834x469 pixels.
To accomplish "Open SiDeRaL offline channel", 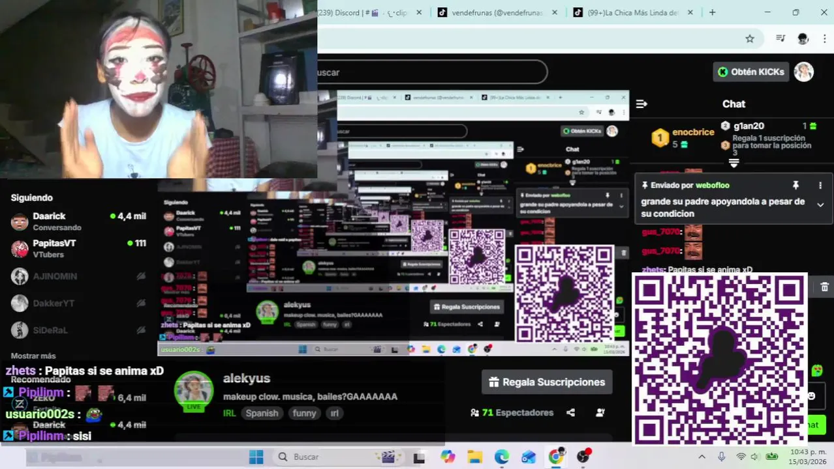I will (x=78, y=330).
